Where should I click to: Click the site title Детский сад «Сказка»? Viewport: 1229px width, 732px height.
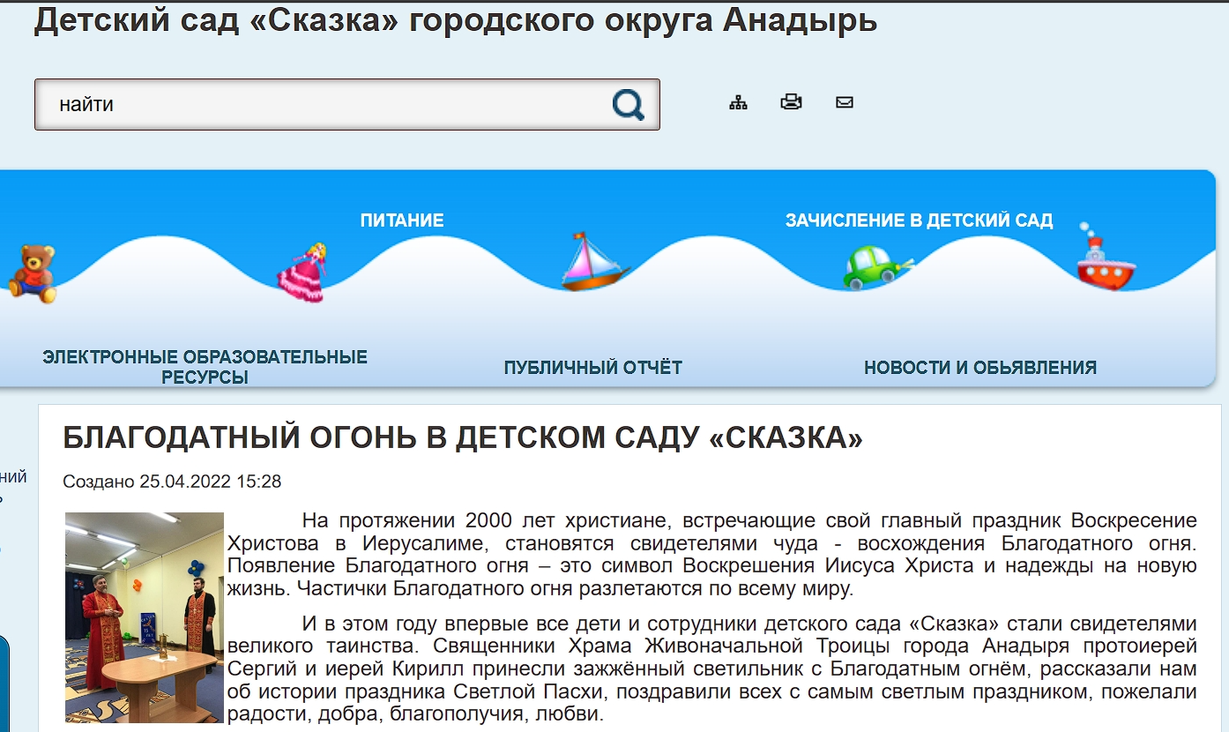point(455,19)
